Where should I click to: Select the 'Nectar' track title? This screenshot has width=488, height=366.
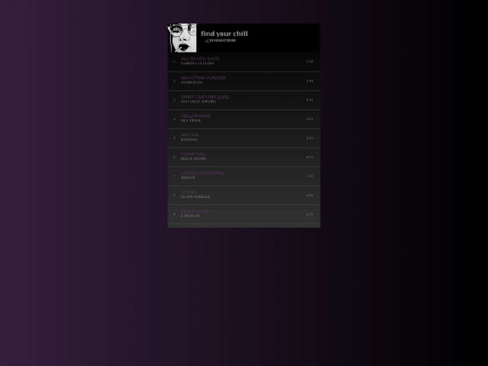190,135
